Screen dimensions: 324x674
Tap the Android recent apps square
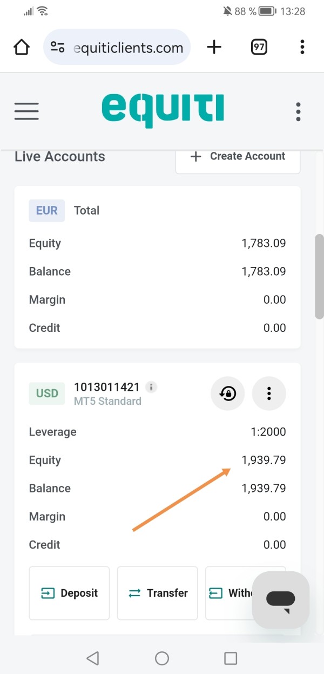point(231,658)
